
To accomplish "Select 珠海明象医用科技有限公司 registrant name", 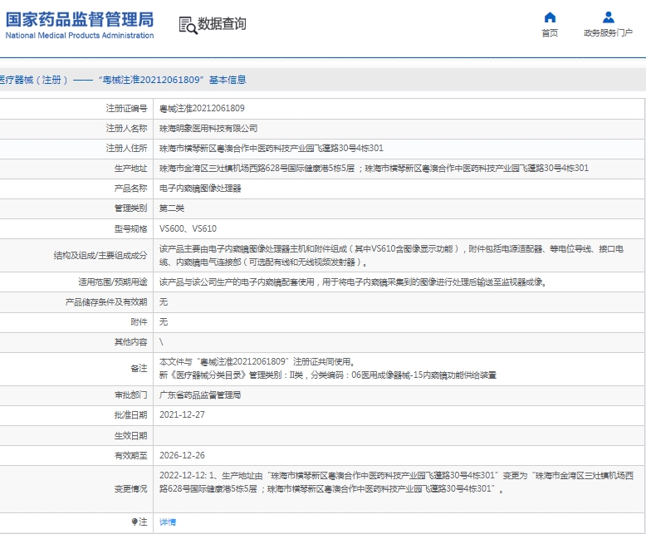I will pyautogui.click(x=208, y=129).
